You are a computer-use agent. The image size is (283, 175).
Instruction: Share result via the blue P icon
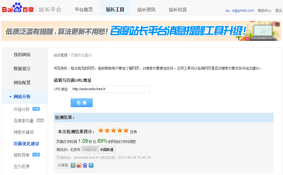coord(91,165)
